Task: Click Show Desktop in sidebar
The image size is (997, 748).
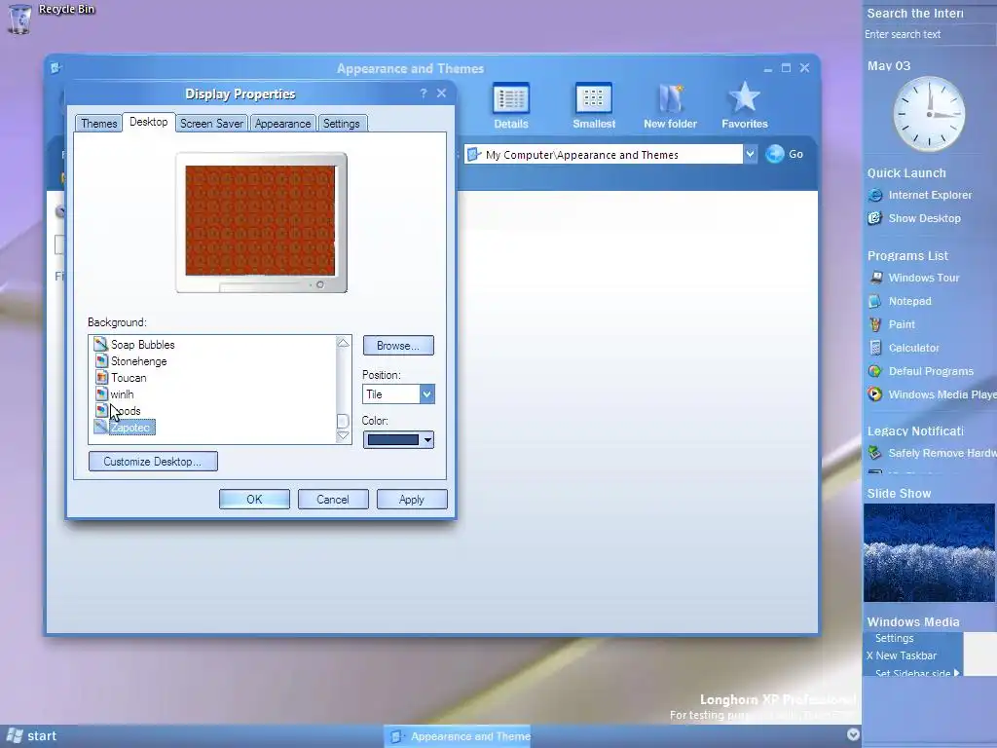Action: pyautogui.click(x=914, y=218)
